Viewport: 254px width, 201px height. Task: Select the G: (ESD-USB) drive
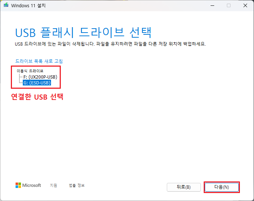[x=37, y=83]
